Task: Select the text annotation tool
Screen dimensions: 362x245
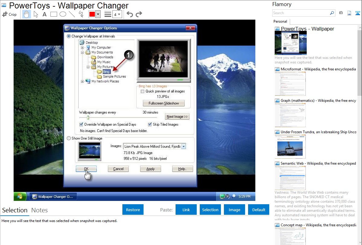Action: click(44, 14)
